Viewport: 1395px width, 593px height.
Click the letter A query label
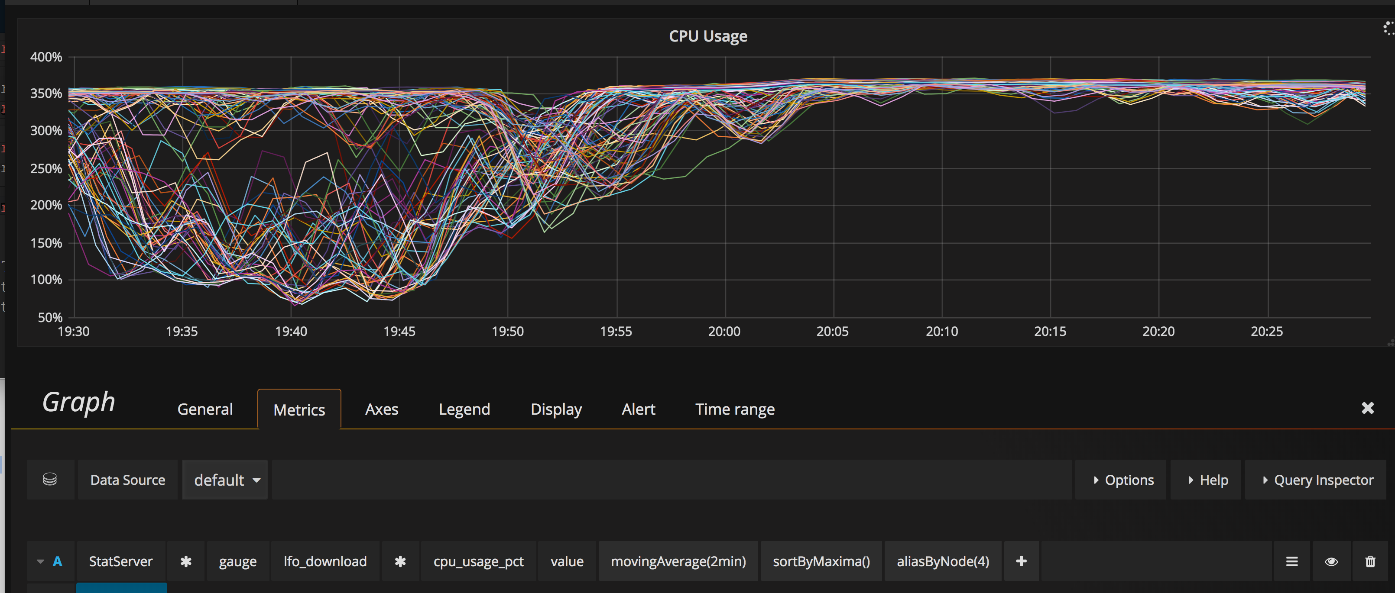[x=57, y=561]
